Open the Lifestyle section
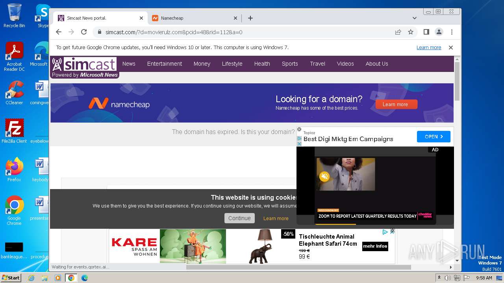This screenshot has width=504, height=283. point(232,64)
